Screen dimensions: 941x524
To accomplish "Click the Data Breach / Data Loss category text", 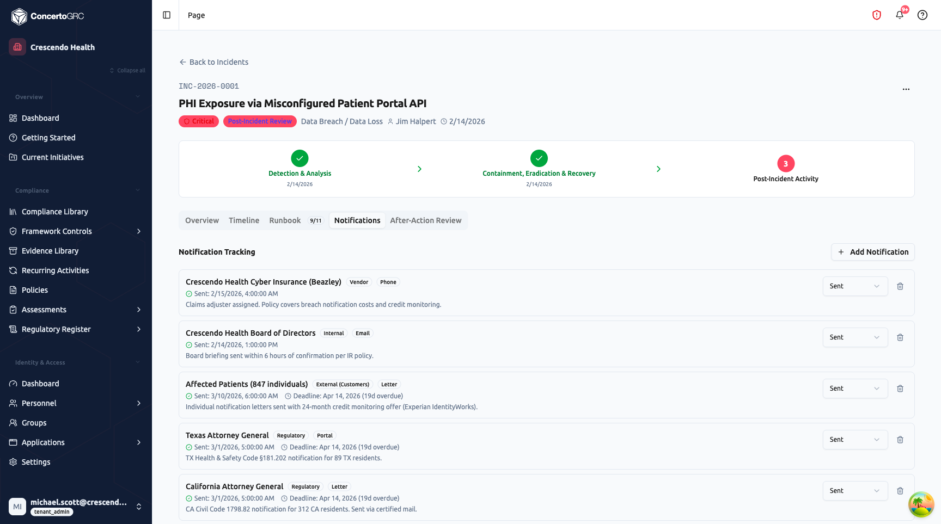I will pos(342,121).
